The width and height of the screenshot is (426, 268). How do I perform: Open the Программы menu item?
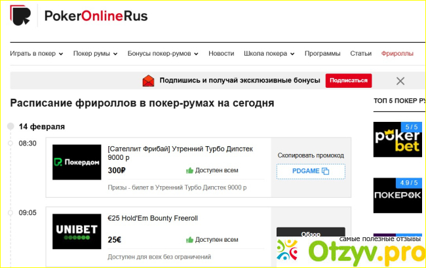pos(322,54)
